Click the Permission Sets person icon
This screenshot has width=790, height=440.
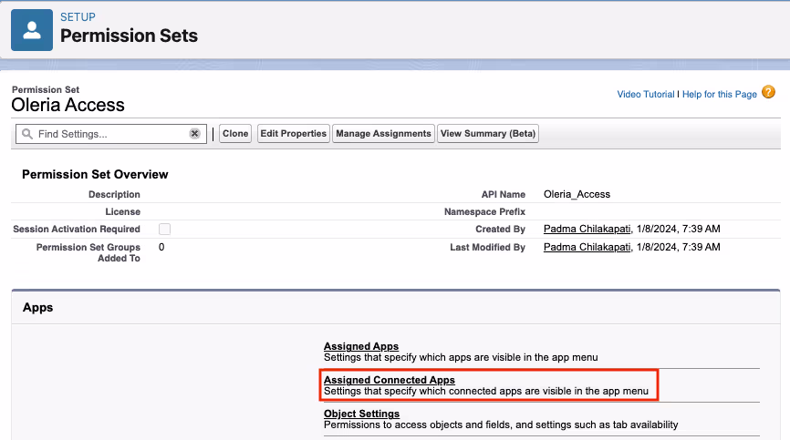[x=32, y=30]
